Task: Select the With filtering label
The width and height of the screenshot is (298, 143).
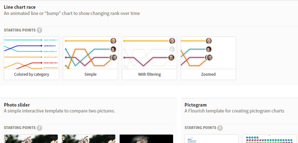Action: (149, 74)
